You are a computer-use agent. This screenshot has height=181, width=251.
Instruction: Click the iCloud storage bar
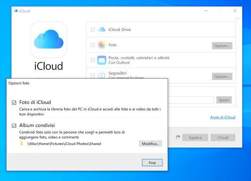click(191, 100)
